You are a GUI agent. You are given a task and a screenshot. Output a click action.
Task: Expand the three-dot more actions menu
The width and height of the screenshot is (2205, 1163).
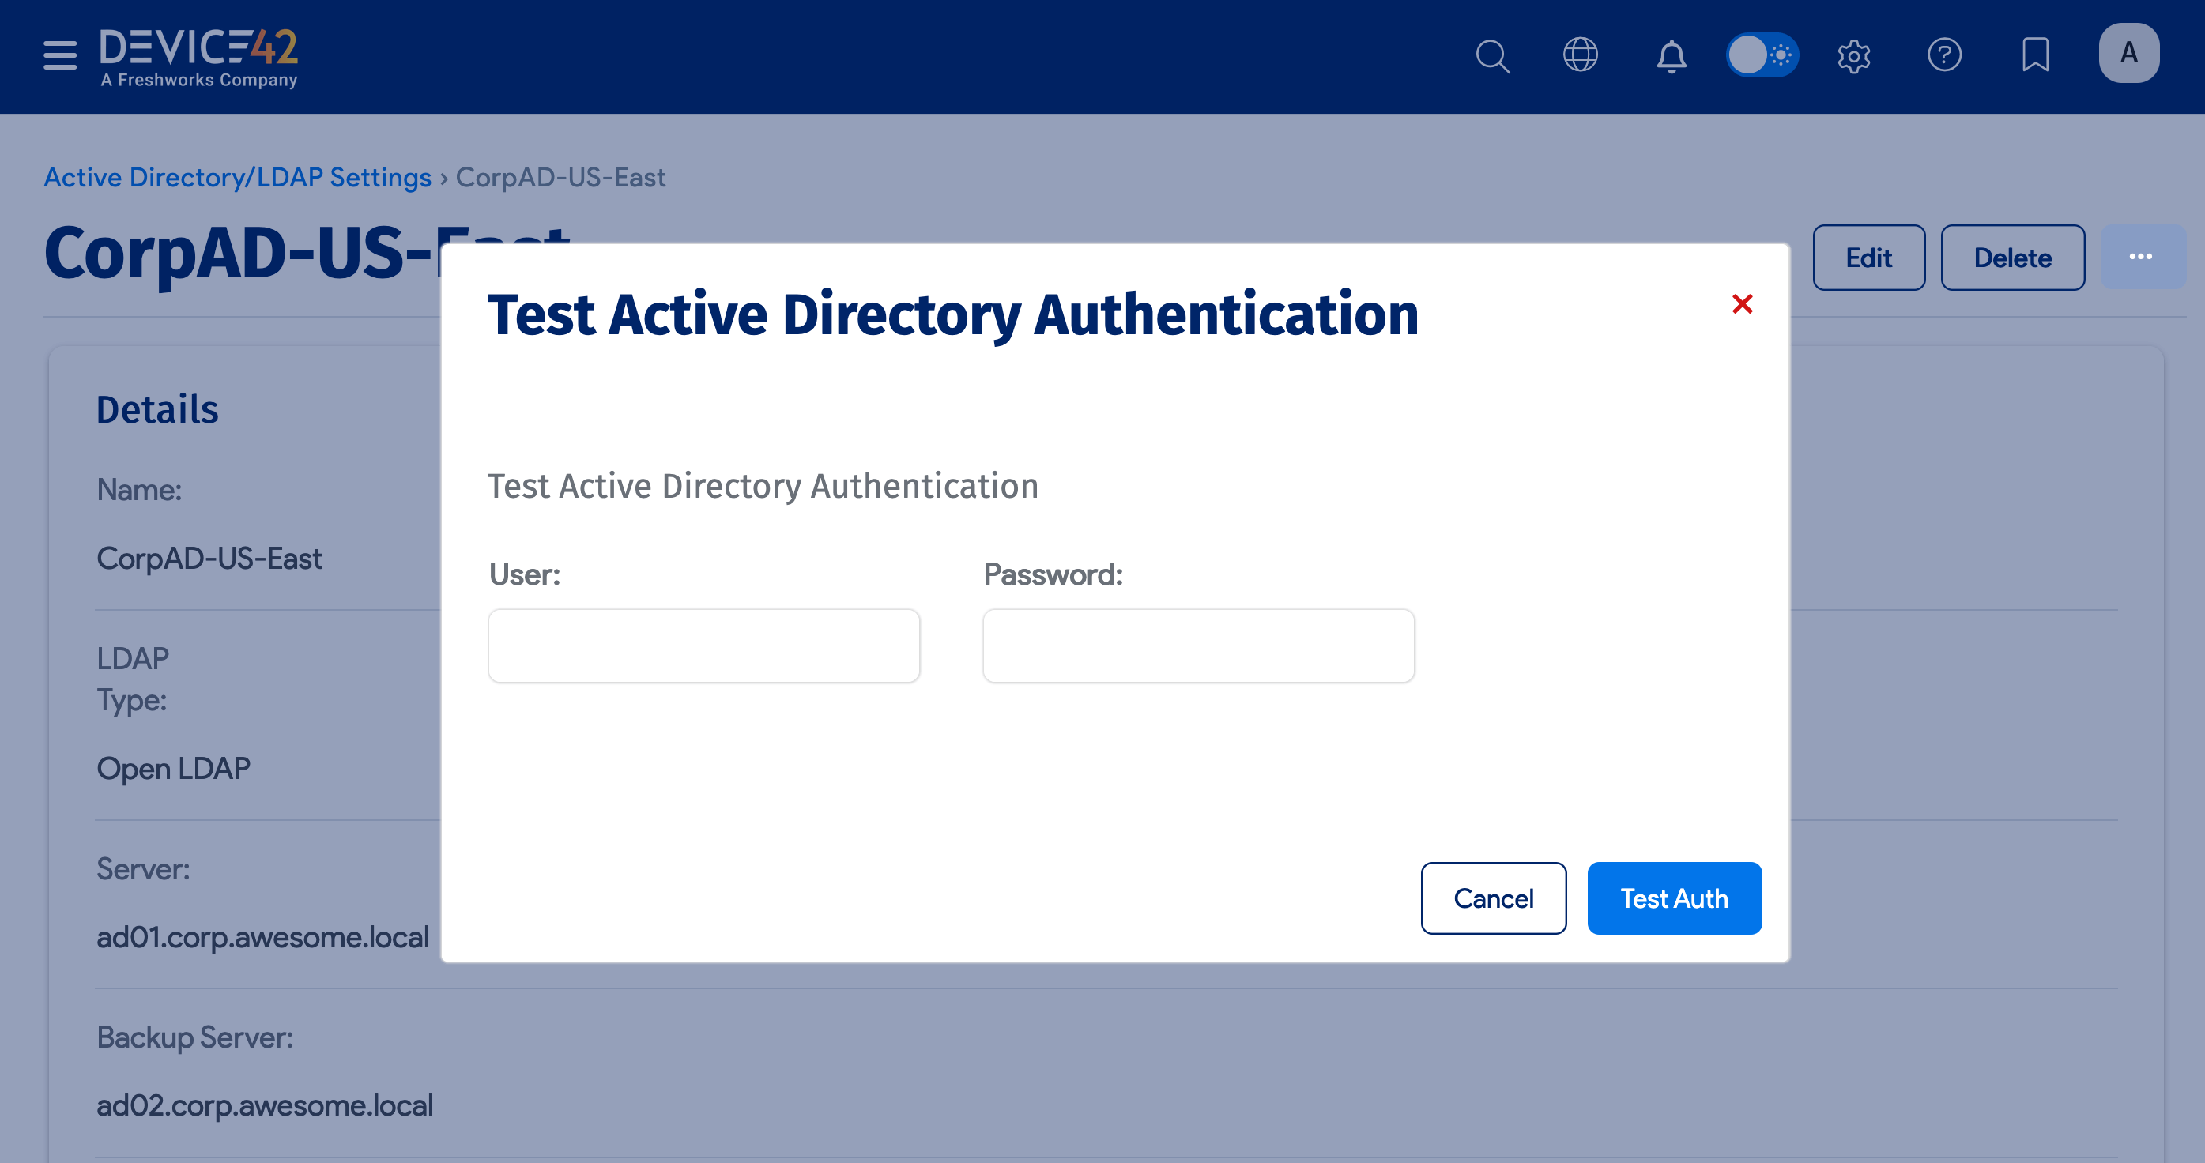click(2141, 257)
